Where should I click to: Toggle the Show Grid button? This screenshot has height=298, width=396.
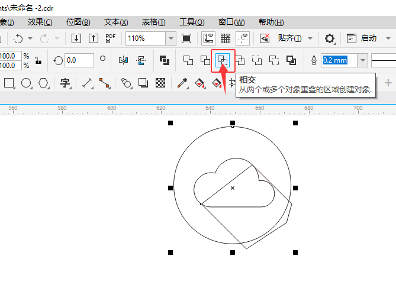tap(226, 38)
